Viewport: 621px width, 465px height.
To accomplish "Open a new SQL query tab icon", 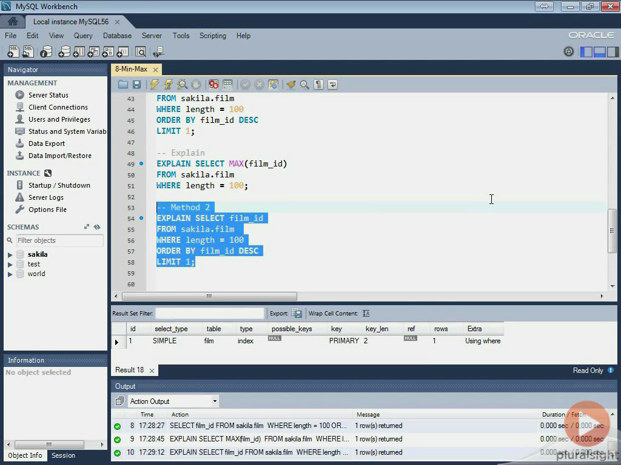I will click(13, 51).
